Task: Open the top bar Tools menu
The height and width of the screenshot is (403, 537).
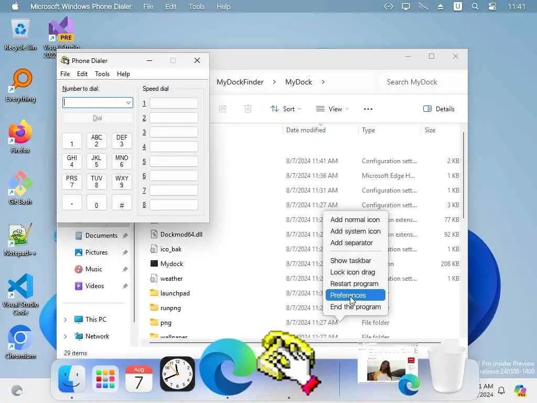Action: pyautogui.click(x=197, y=6)
